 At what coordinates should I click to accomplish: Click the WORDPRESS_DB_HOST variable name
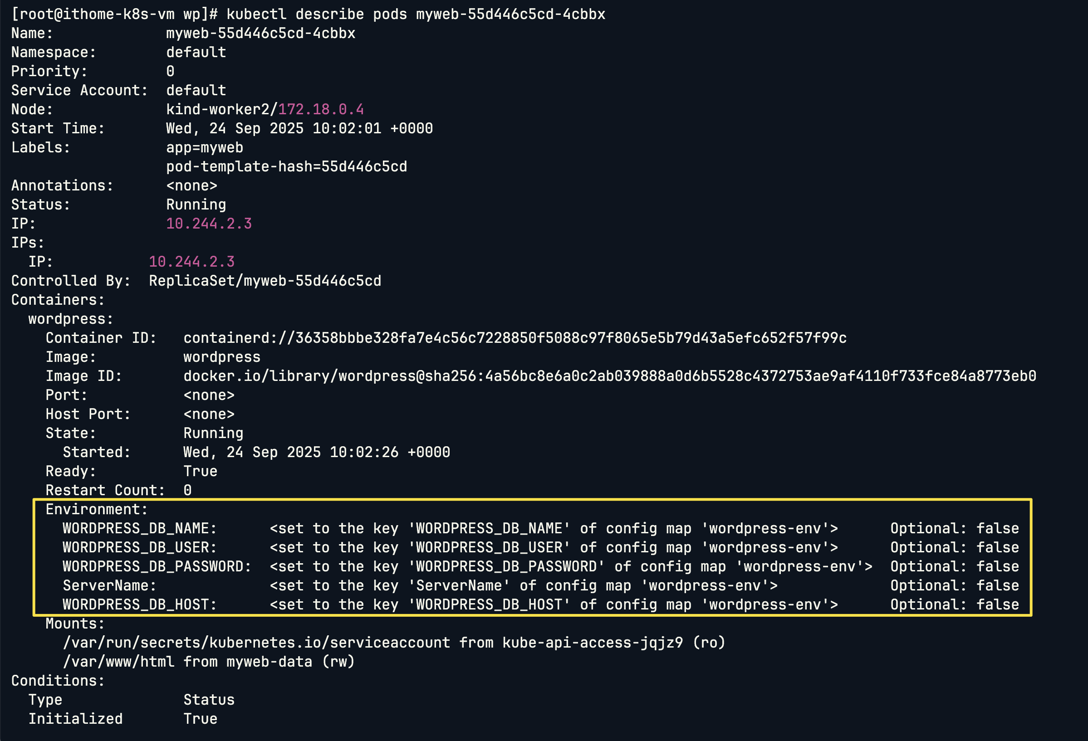click(x=140, y=604)
